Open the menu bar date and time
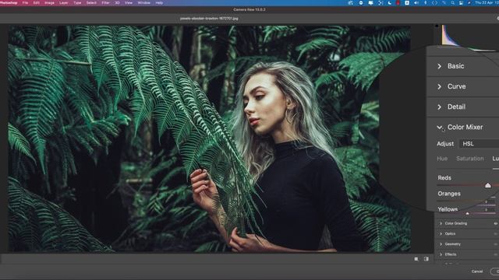Image resolution: width=499 pixels, height=280 pixels. [x=487, y=3]
